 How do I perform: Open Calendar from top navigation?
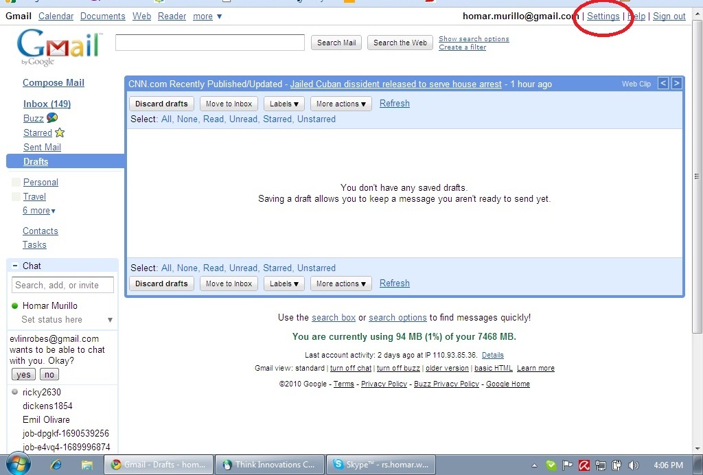pyautogui.click(x=56, y=16)
